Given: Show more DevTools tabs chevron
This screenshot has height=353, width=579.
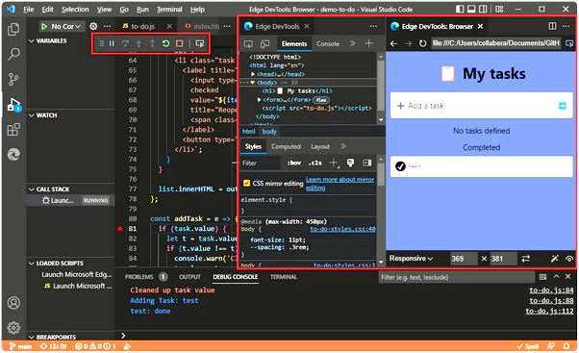Looking at the screenshot, I should click(352, 43).
